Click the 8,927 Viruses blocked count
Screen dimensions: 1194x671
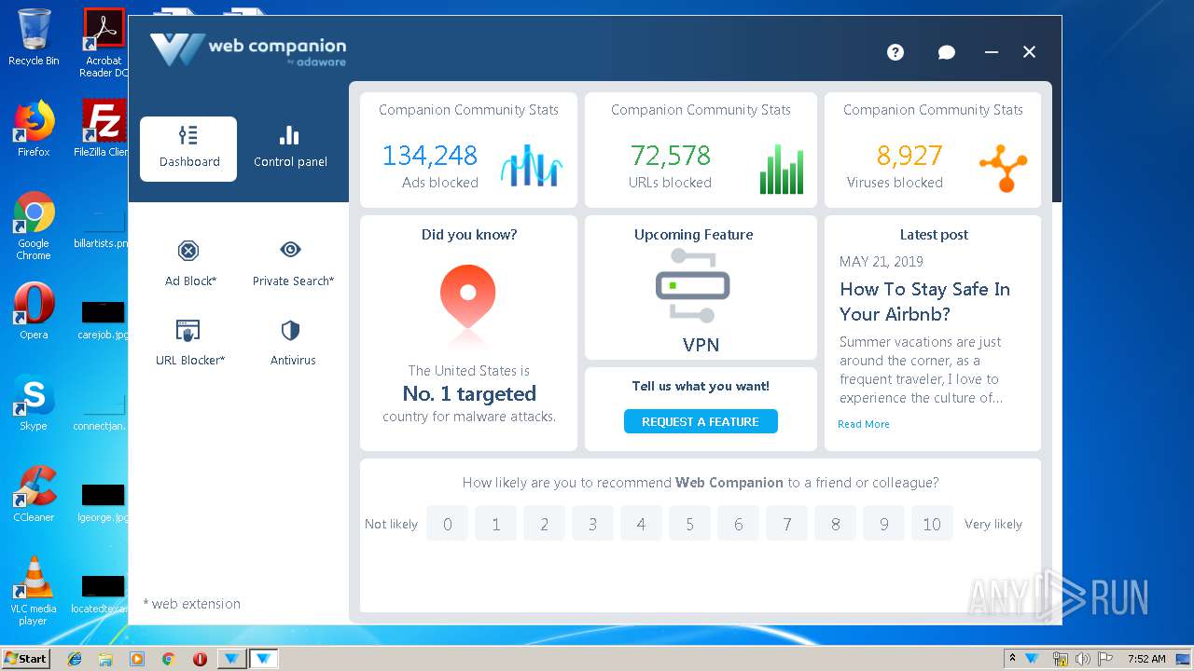(909, 155)
